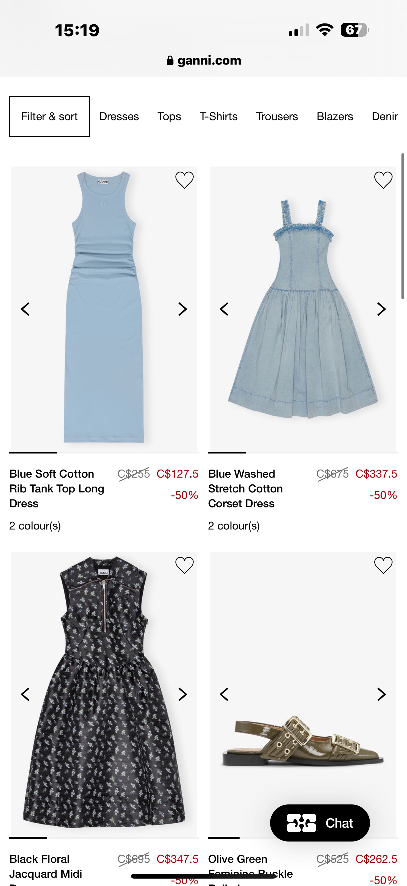Save Olive Green buckle shoes to wishlist

click(x=383, y=565)
